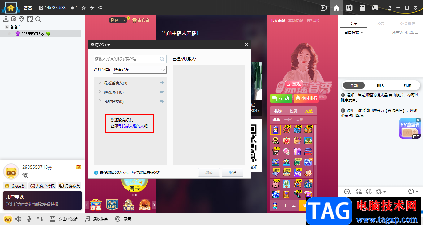423x225 pixels.
Task: Toggle 按住F2说话 push-to-talk
Action: [63, 219]
